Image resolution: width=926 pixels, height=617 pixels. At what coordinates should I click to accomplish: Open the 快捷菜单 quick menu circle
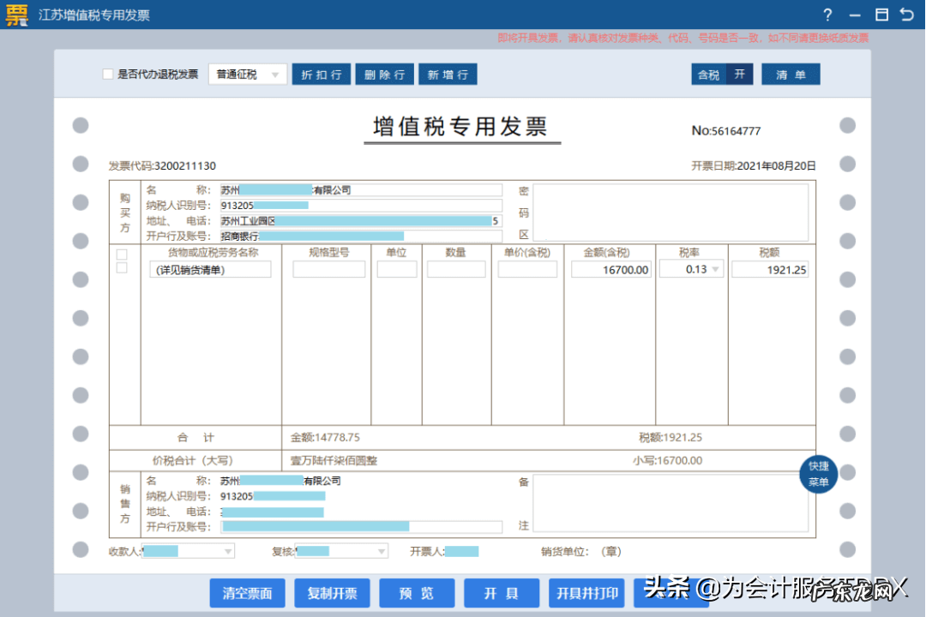click(818, 475)
